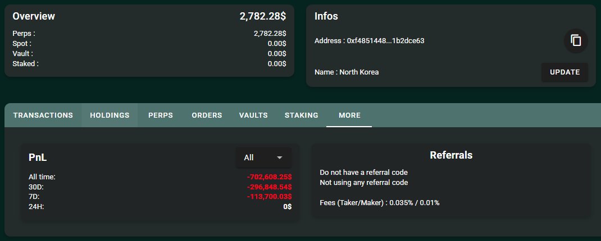The image size is (601, 241).
Task: Switch to the TRANSACTIONS tab
Action: [43, 115]
